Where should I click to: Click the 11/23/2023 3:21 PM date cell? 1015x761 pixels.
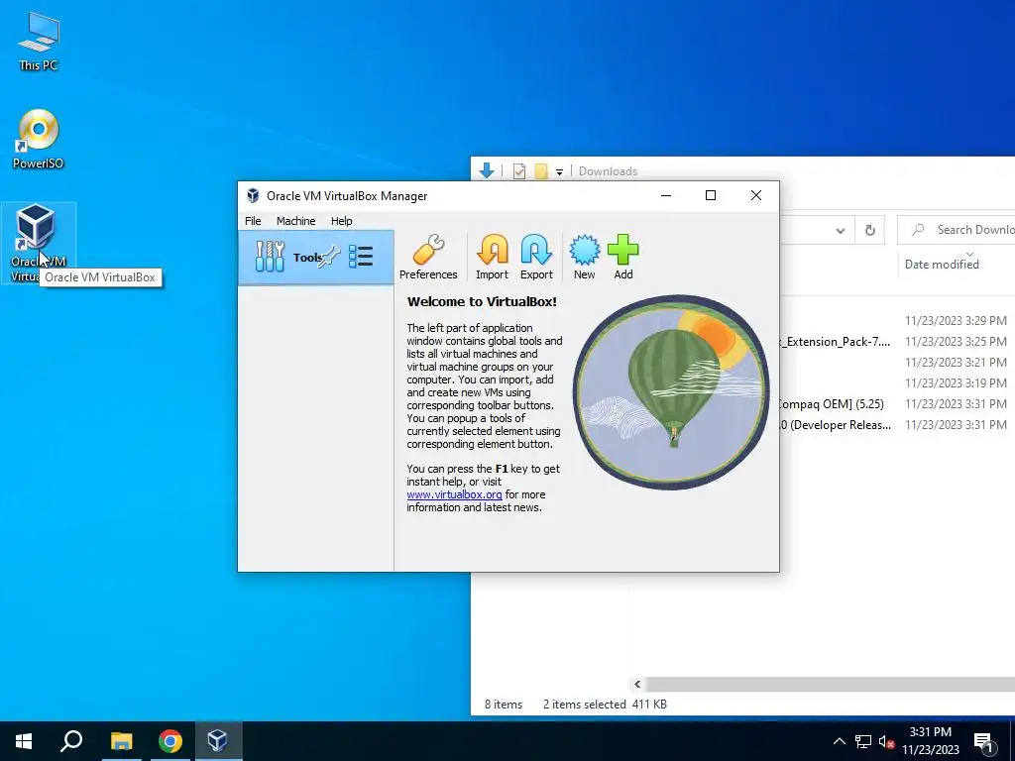pyautogui.click(x=956, y=363)
